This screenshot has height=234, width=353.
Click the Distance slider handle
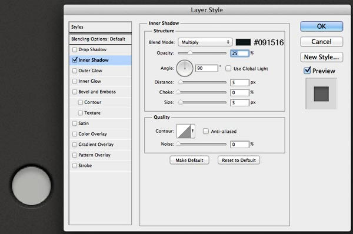pyautogui.click(x=181, y=82)
